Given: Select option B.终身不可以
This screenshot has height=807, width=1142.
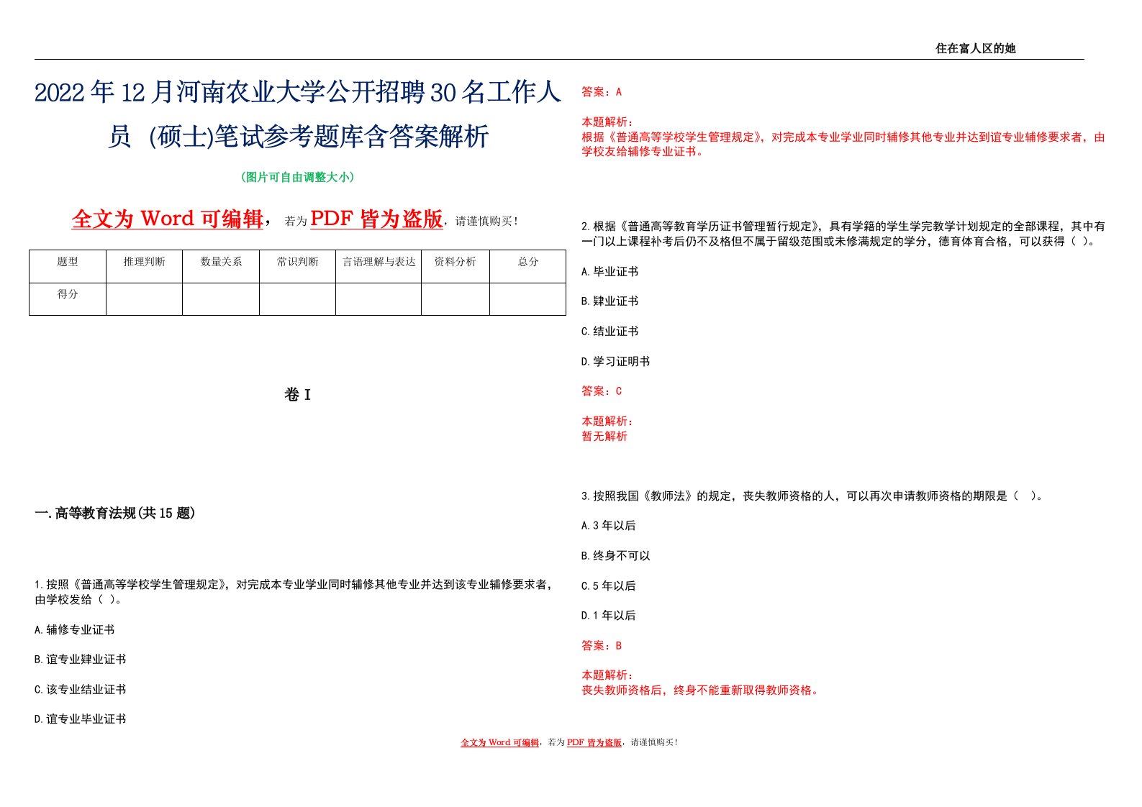Looking at the screenshot, I should click(x=616, y=555).
